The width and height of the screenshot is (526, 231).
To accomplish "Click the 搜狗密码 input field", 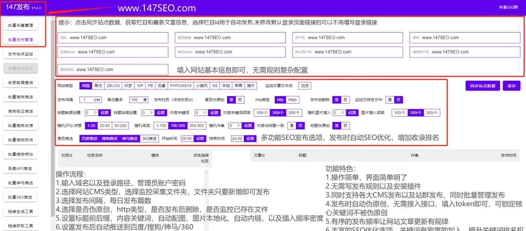I will click(113, 70).
